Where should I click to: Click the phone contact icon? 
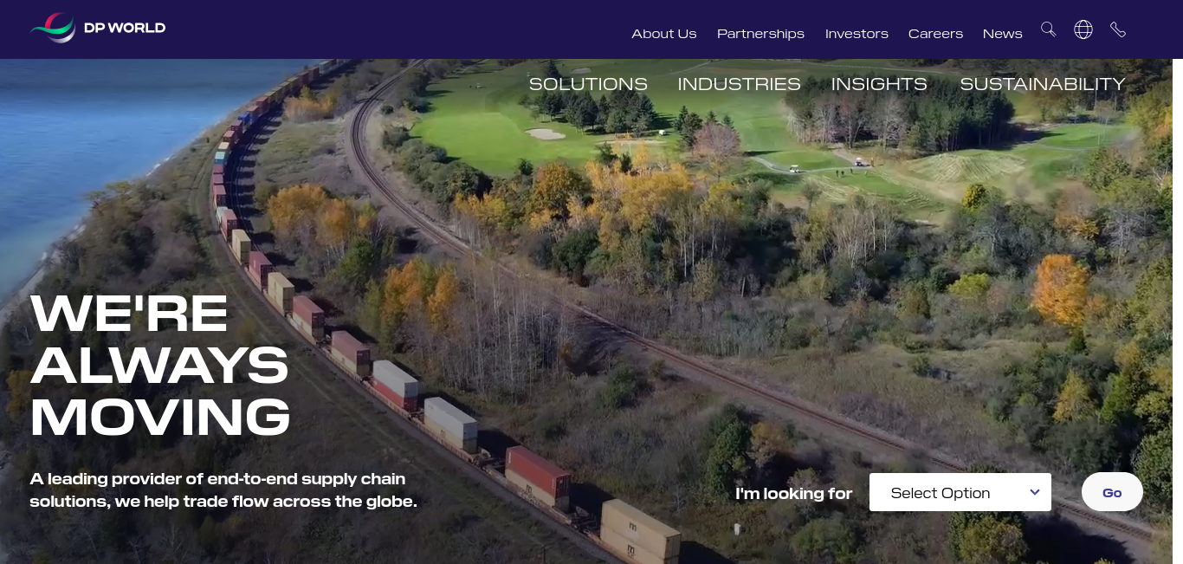coord(1118,29)
